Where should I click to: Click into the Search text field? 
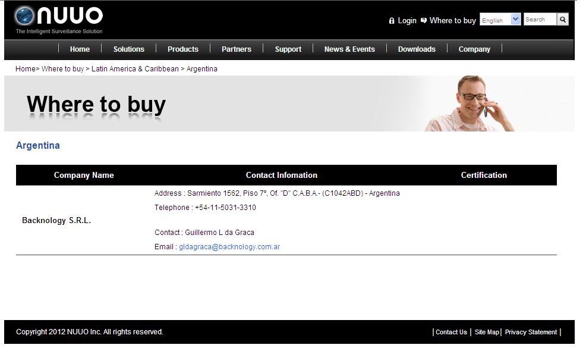click(540, 20)
